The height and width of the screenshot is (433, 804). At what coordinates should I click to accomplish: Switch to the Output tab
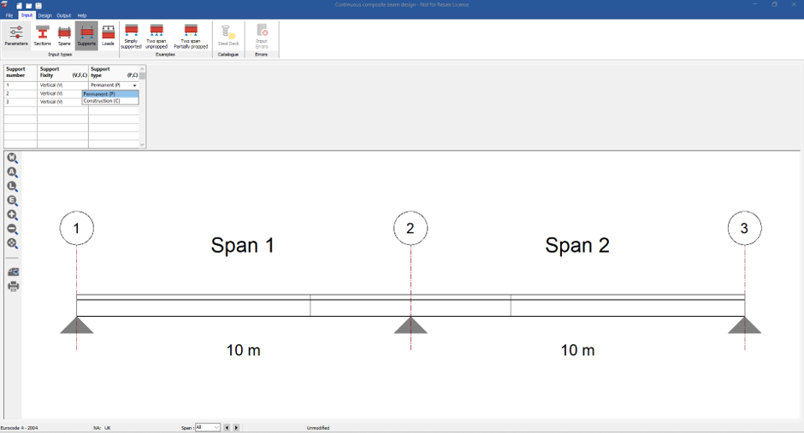coord(63,15)
